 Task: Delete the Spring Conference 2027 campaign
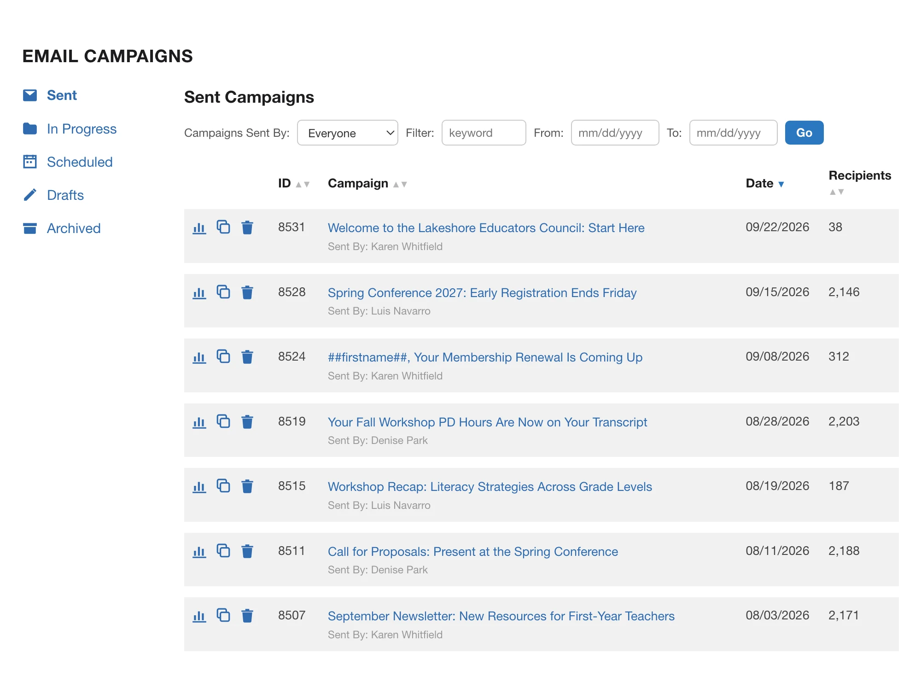click(x=247, y=292)
